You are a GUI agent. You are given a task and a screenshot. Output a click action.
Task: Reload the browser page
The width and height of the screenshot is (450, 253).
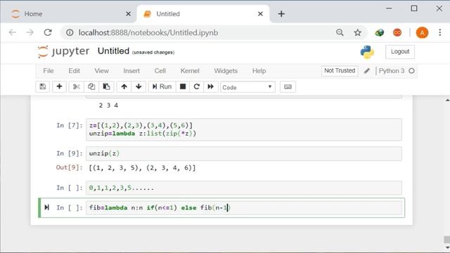pos(48,32)
